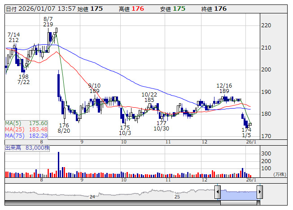Click the MA(75) 182.29 legend entry
This screenshot has height=210, width=293.
click(26, 135)
